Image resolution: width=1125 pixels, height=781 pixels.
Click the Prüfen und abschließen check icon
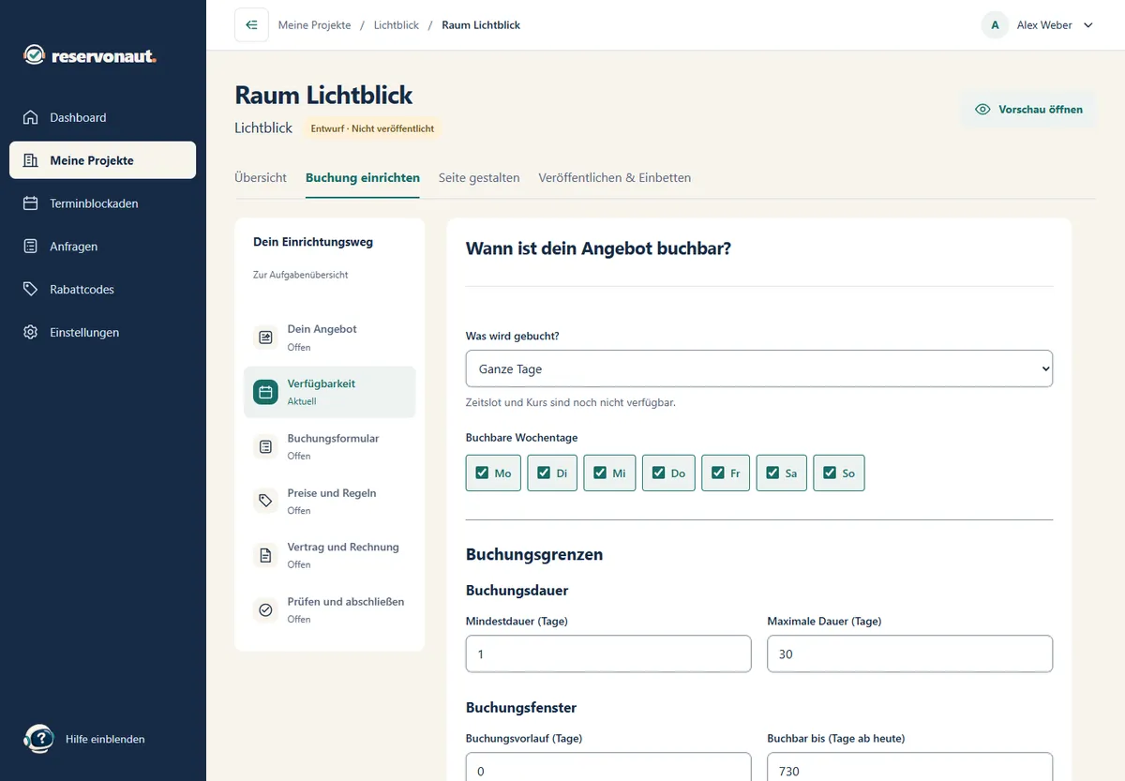[x=265, y=609]
